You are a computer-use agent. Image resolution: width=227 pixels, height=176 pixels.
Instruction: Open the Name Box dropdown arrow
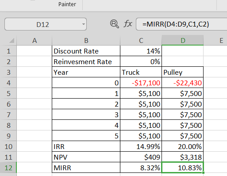(84, 24)
